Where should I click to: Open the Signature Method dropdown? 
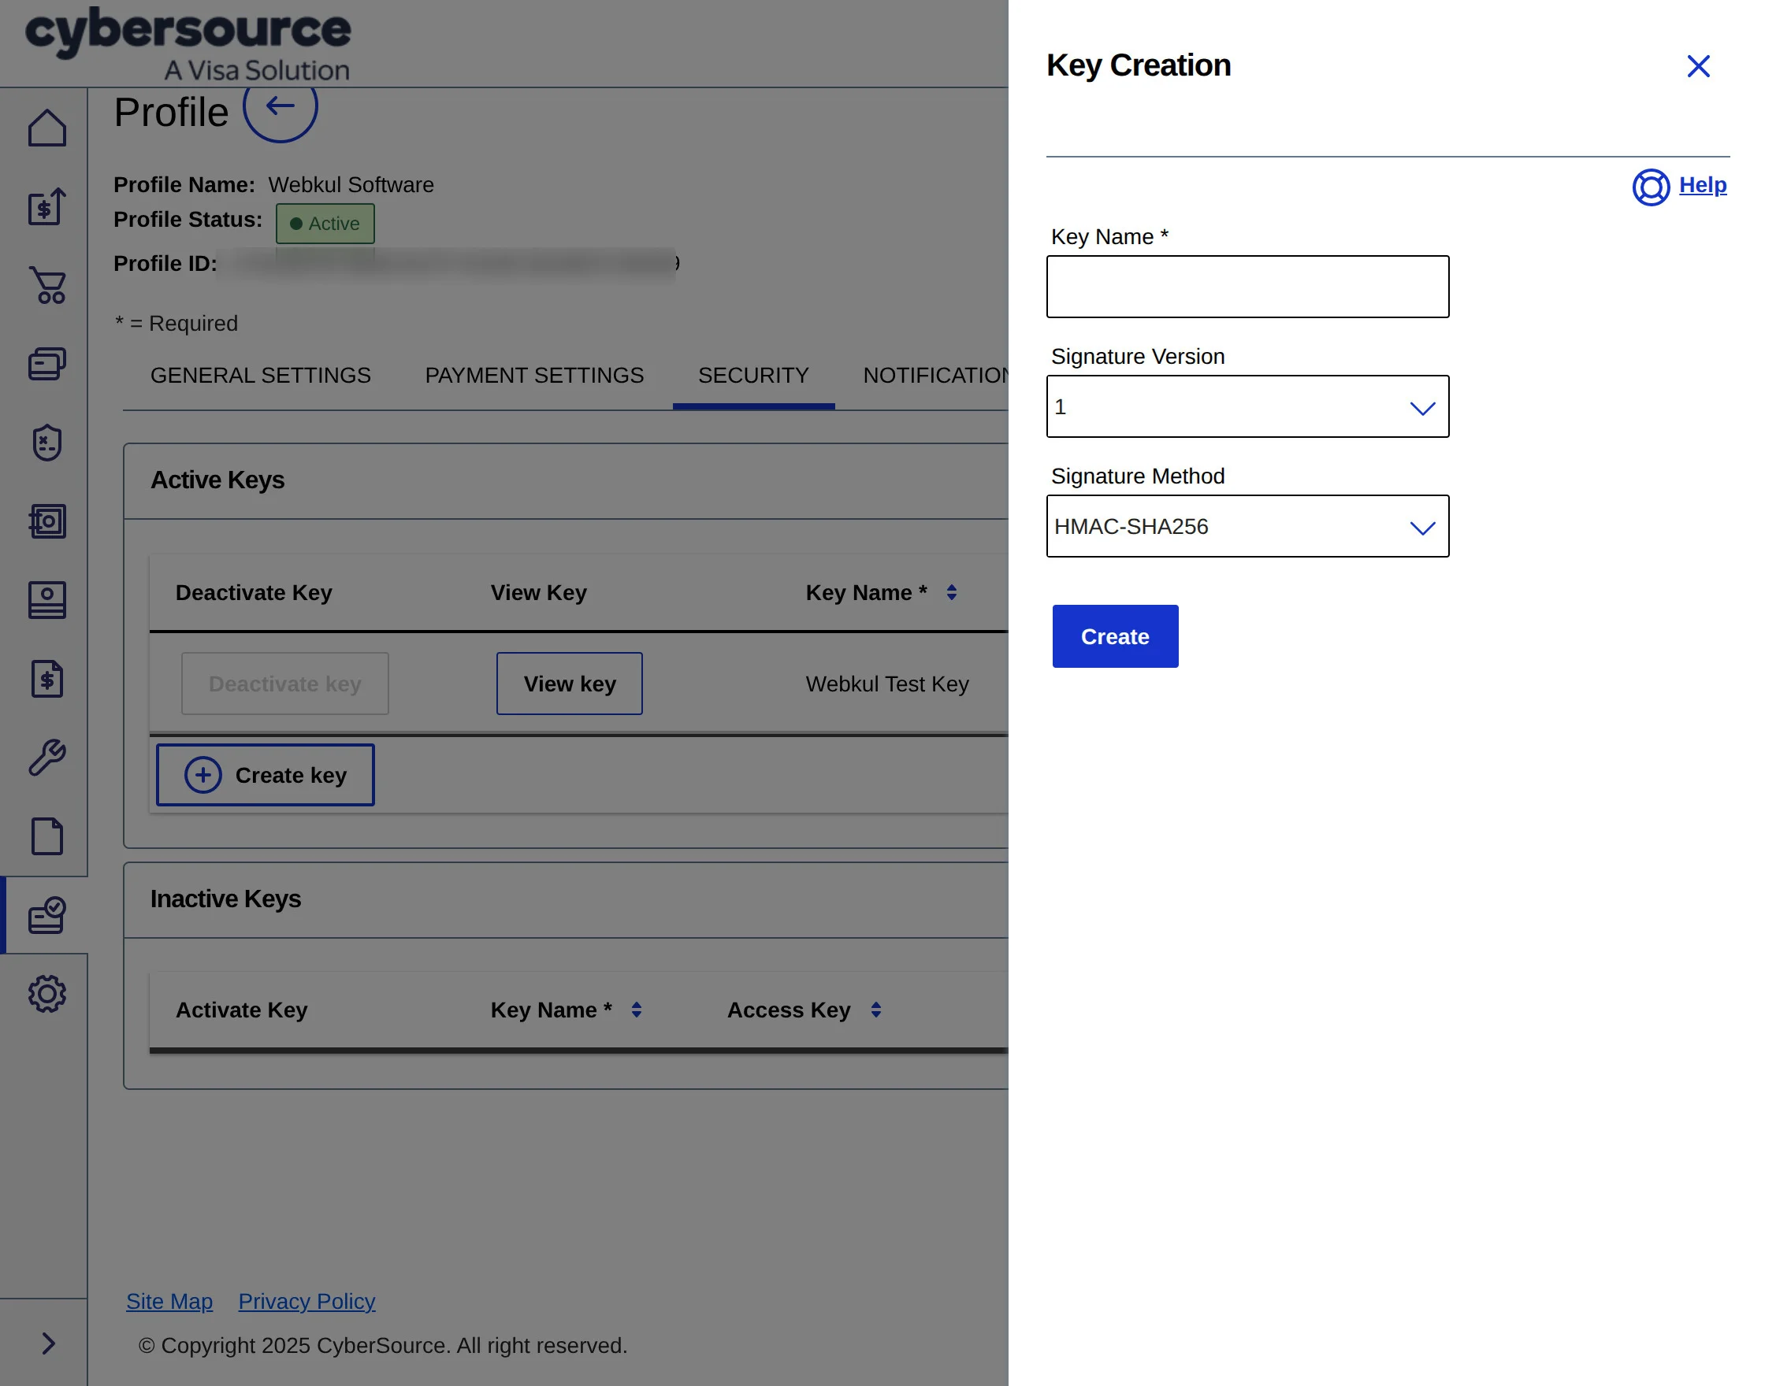(1247, 526)
